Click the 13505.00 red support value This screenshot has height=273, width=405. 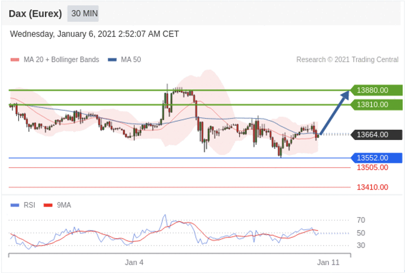[x=372, y=168]
